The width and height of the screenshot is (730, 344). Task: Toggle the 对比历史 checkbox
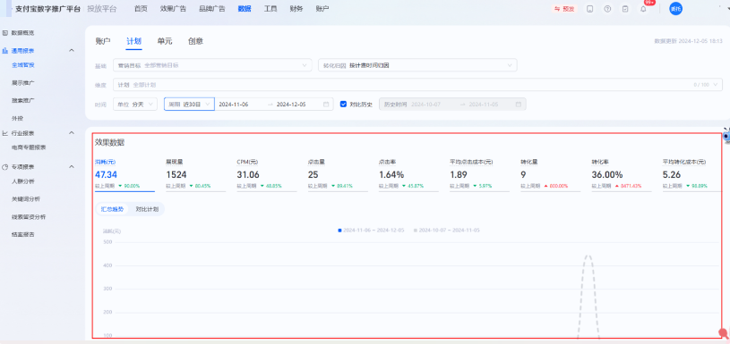[x=344, y=104]
